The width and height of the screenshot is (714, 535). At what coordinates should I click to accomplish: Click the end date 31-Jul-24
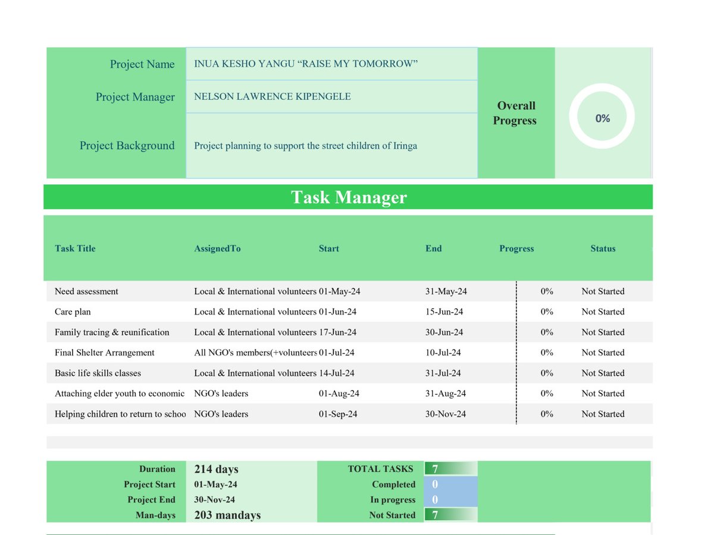(x=443, y=373)
